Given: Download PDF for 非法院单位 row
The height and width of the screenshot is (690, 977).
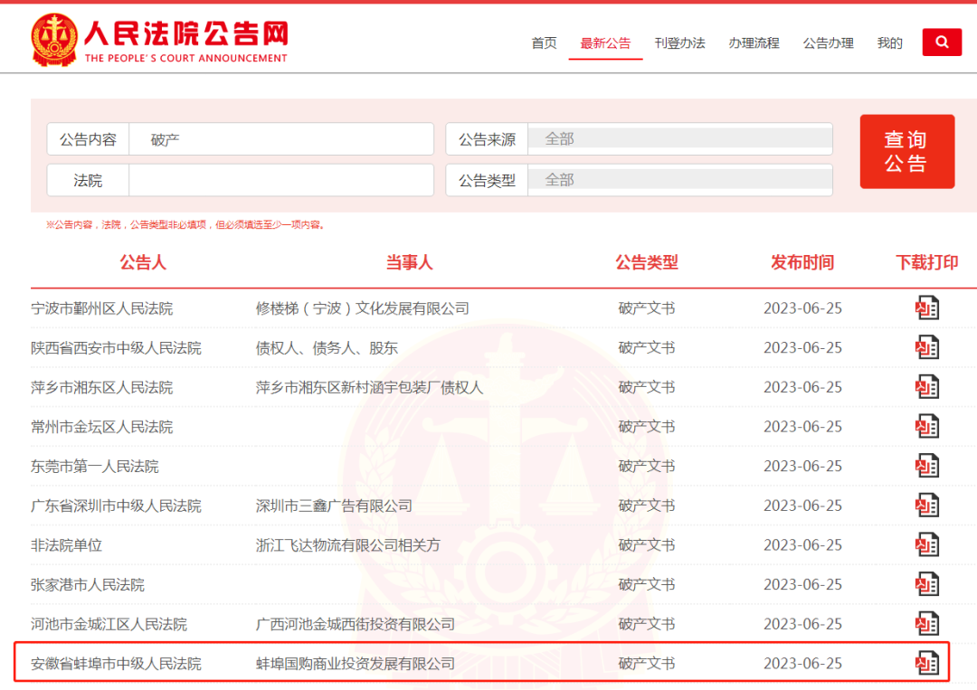Looking at the screenshot, I should pyautogui.click(x=926, y=545).
